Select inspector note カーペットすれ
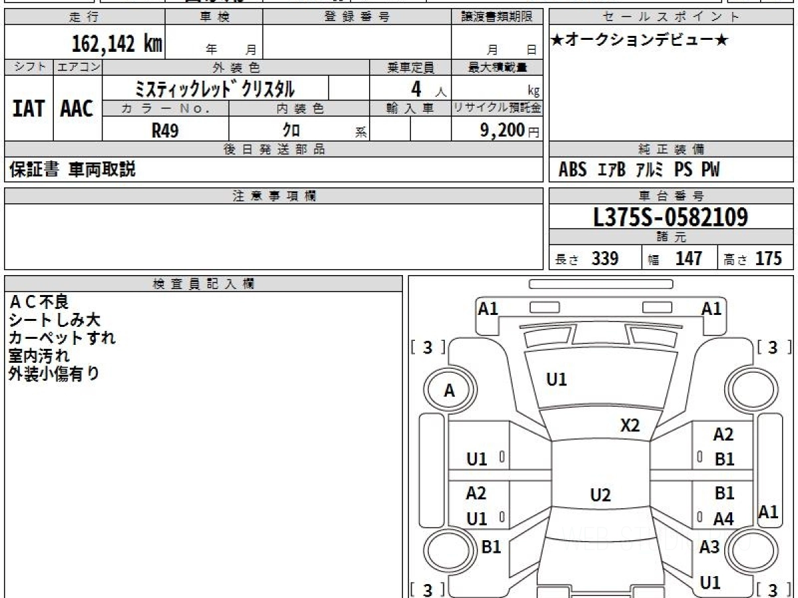The width and height of the screenshot is (798, 598). pyautogui.click(x=62, y=338)
